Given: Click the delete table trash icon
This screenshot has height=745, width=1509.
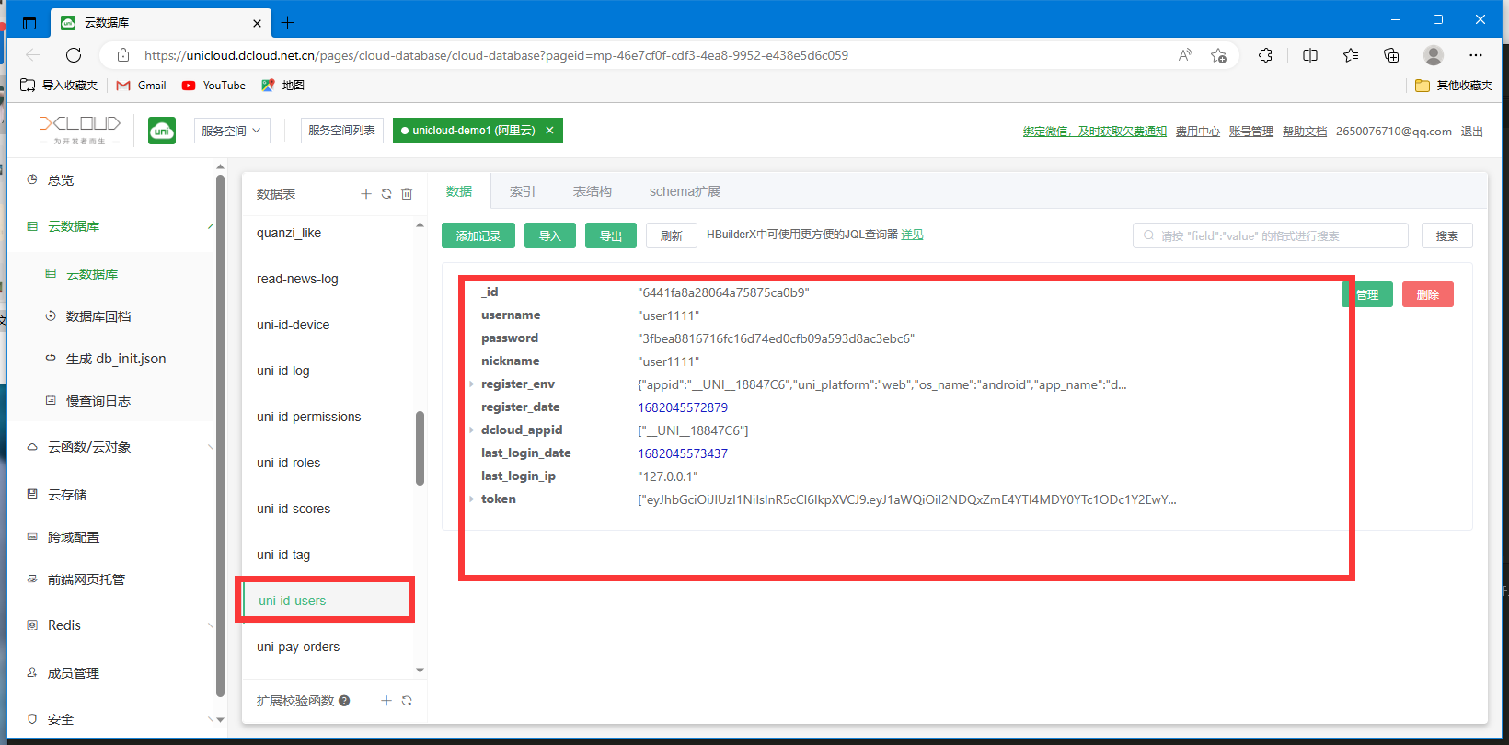Looking at the screenshot, I should click(x=407, y=194).
